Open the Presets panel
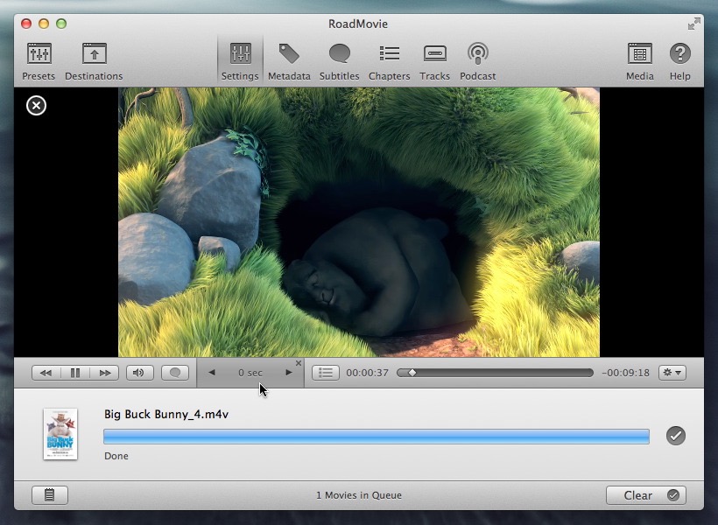Viewport: 718px width, 525px height. point(39,61)
